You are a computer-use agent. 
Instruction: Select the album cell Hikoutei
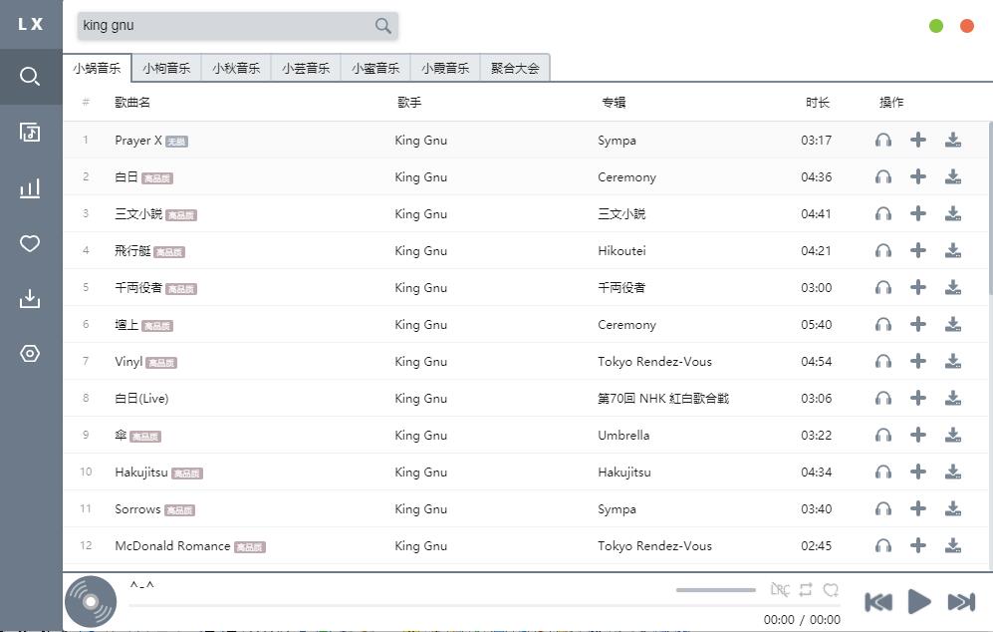(621, 251)
